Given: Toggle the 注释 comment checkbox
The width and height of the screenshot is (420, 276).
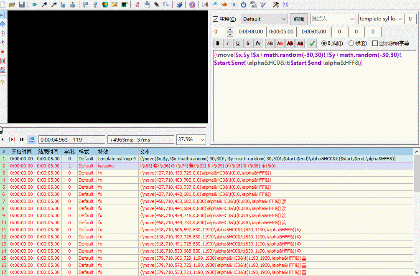Looking at the screenshot, I should [216, 19].
